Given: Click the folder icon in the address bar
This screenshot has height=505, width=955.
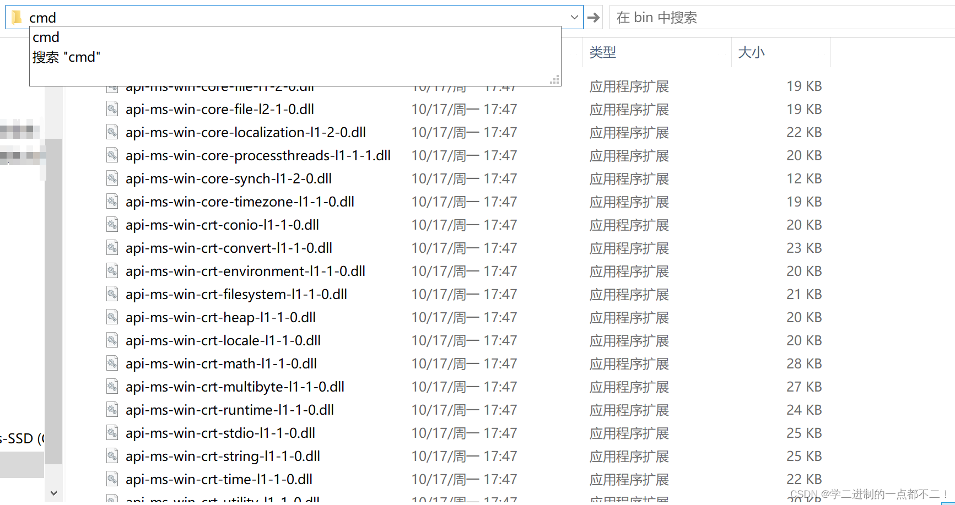Looking at the screenshot, I should pos(17,17).
